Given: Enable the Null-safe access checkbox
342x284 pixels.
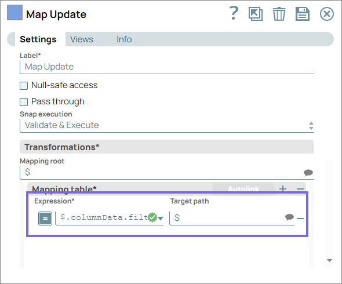Looking at the screenshot, I should coord(24,86).
